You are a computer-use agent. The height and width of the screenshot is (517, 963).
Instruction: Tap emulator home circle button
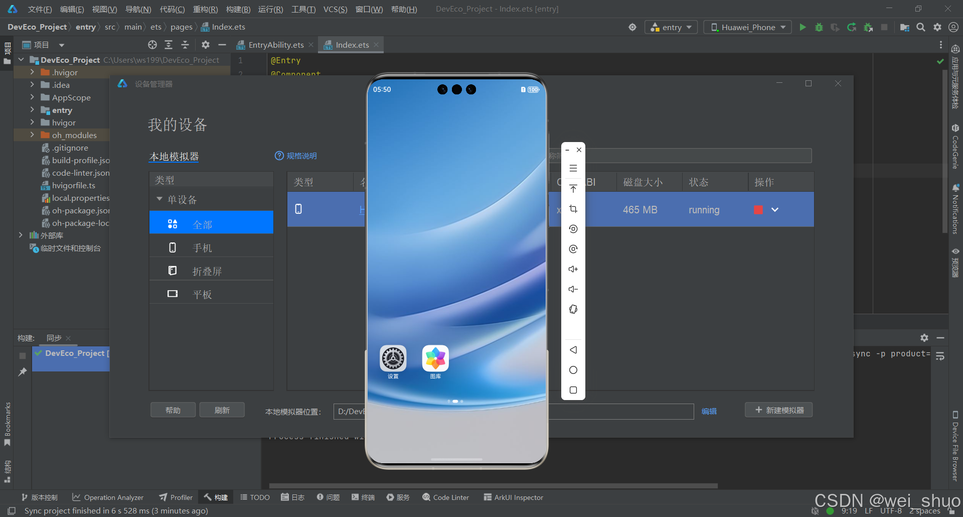[x=573, y=370]
